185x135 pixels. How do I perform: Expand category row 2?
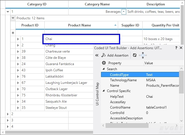(x=8, y=114)
